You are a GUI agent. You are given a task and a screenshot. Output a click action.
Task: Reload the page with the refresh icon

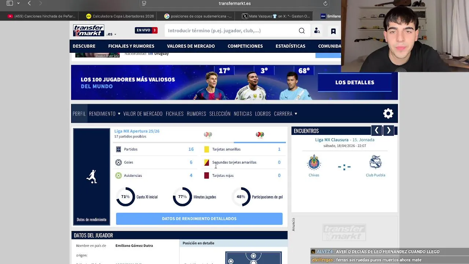click(325, 3)
